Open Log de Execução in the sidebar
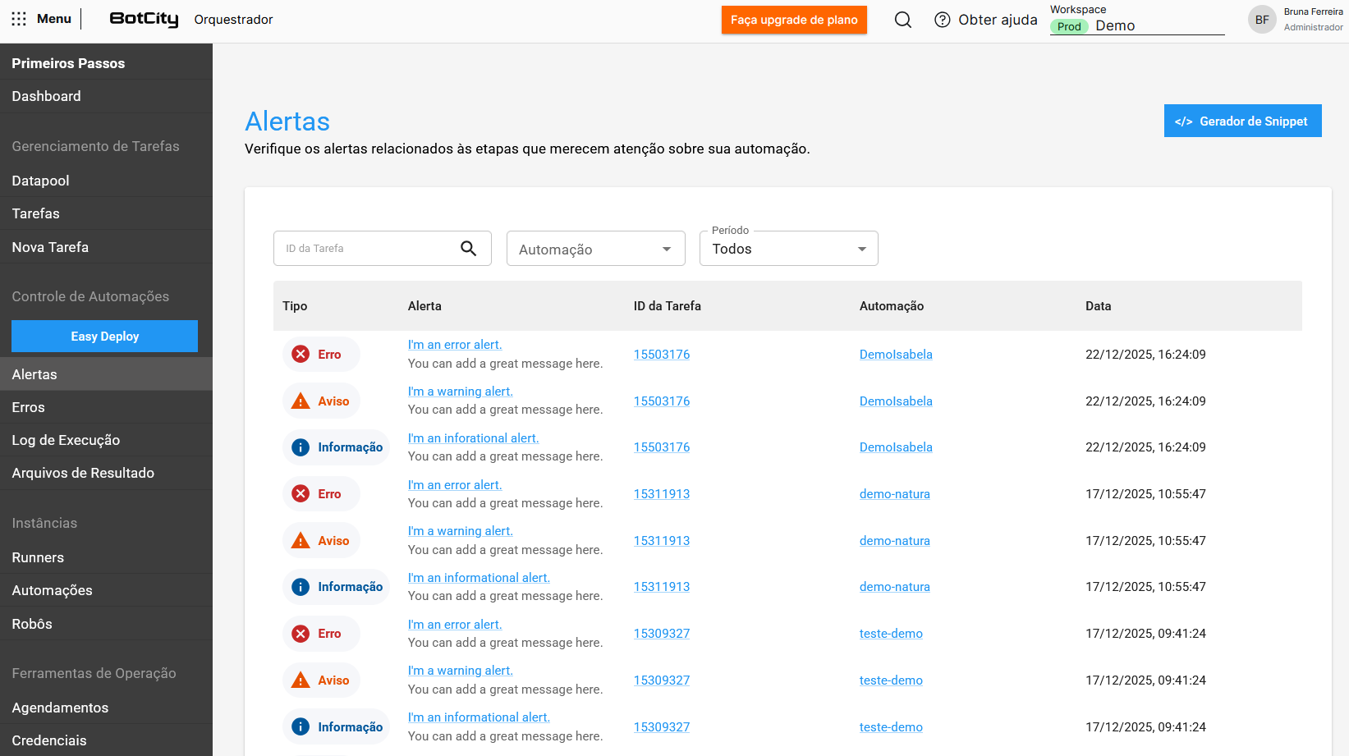1349x756 pixels. point(66,440)
